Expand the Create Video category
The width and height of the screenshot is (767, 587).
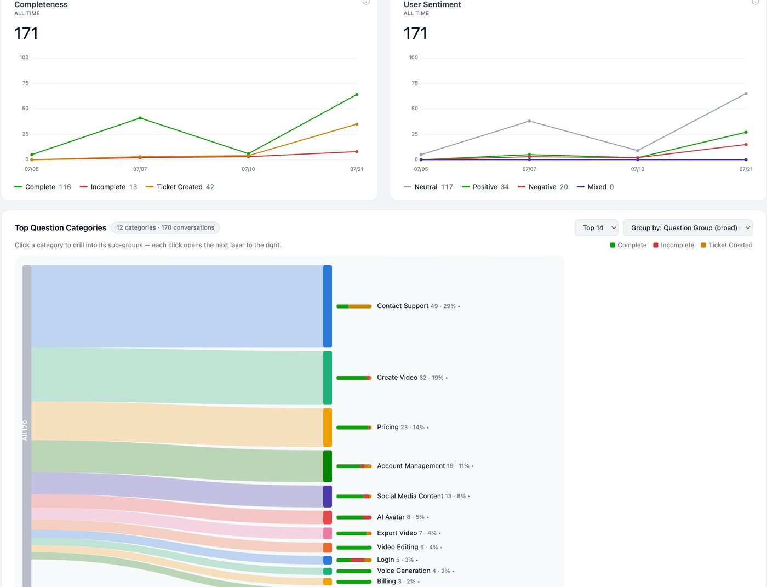(x=413, y=378)
